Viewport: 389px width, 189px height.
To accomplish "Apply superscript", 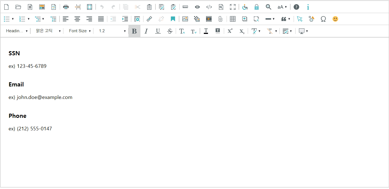I will point(230,31).
